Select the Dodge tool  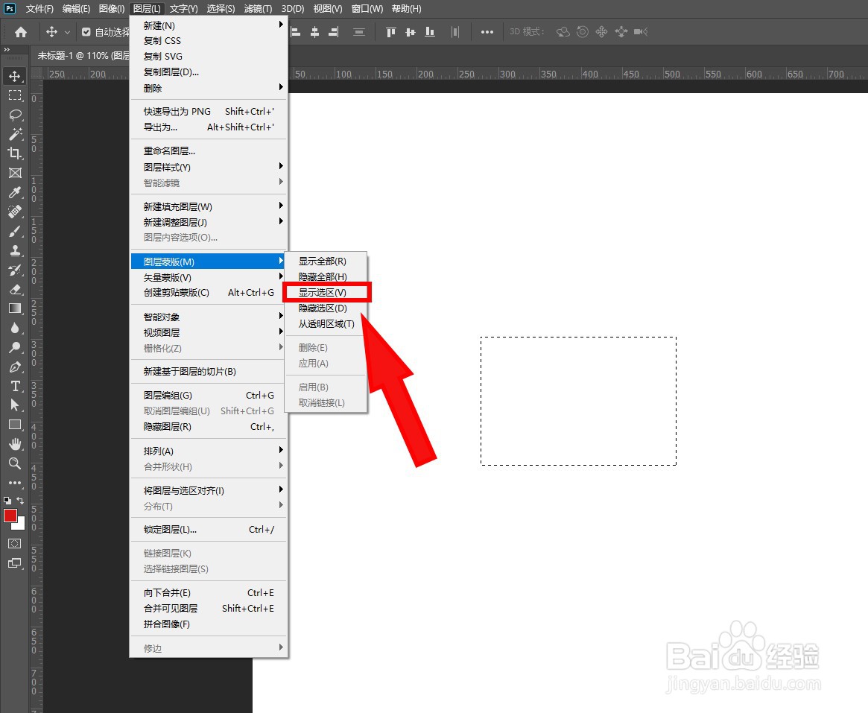click(15, 347)
